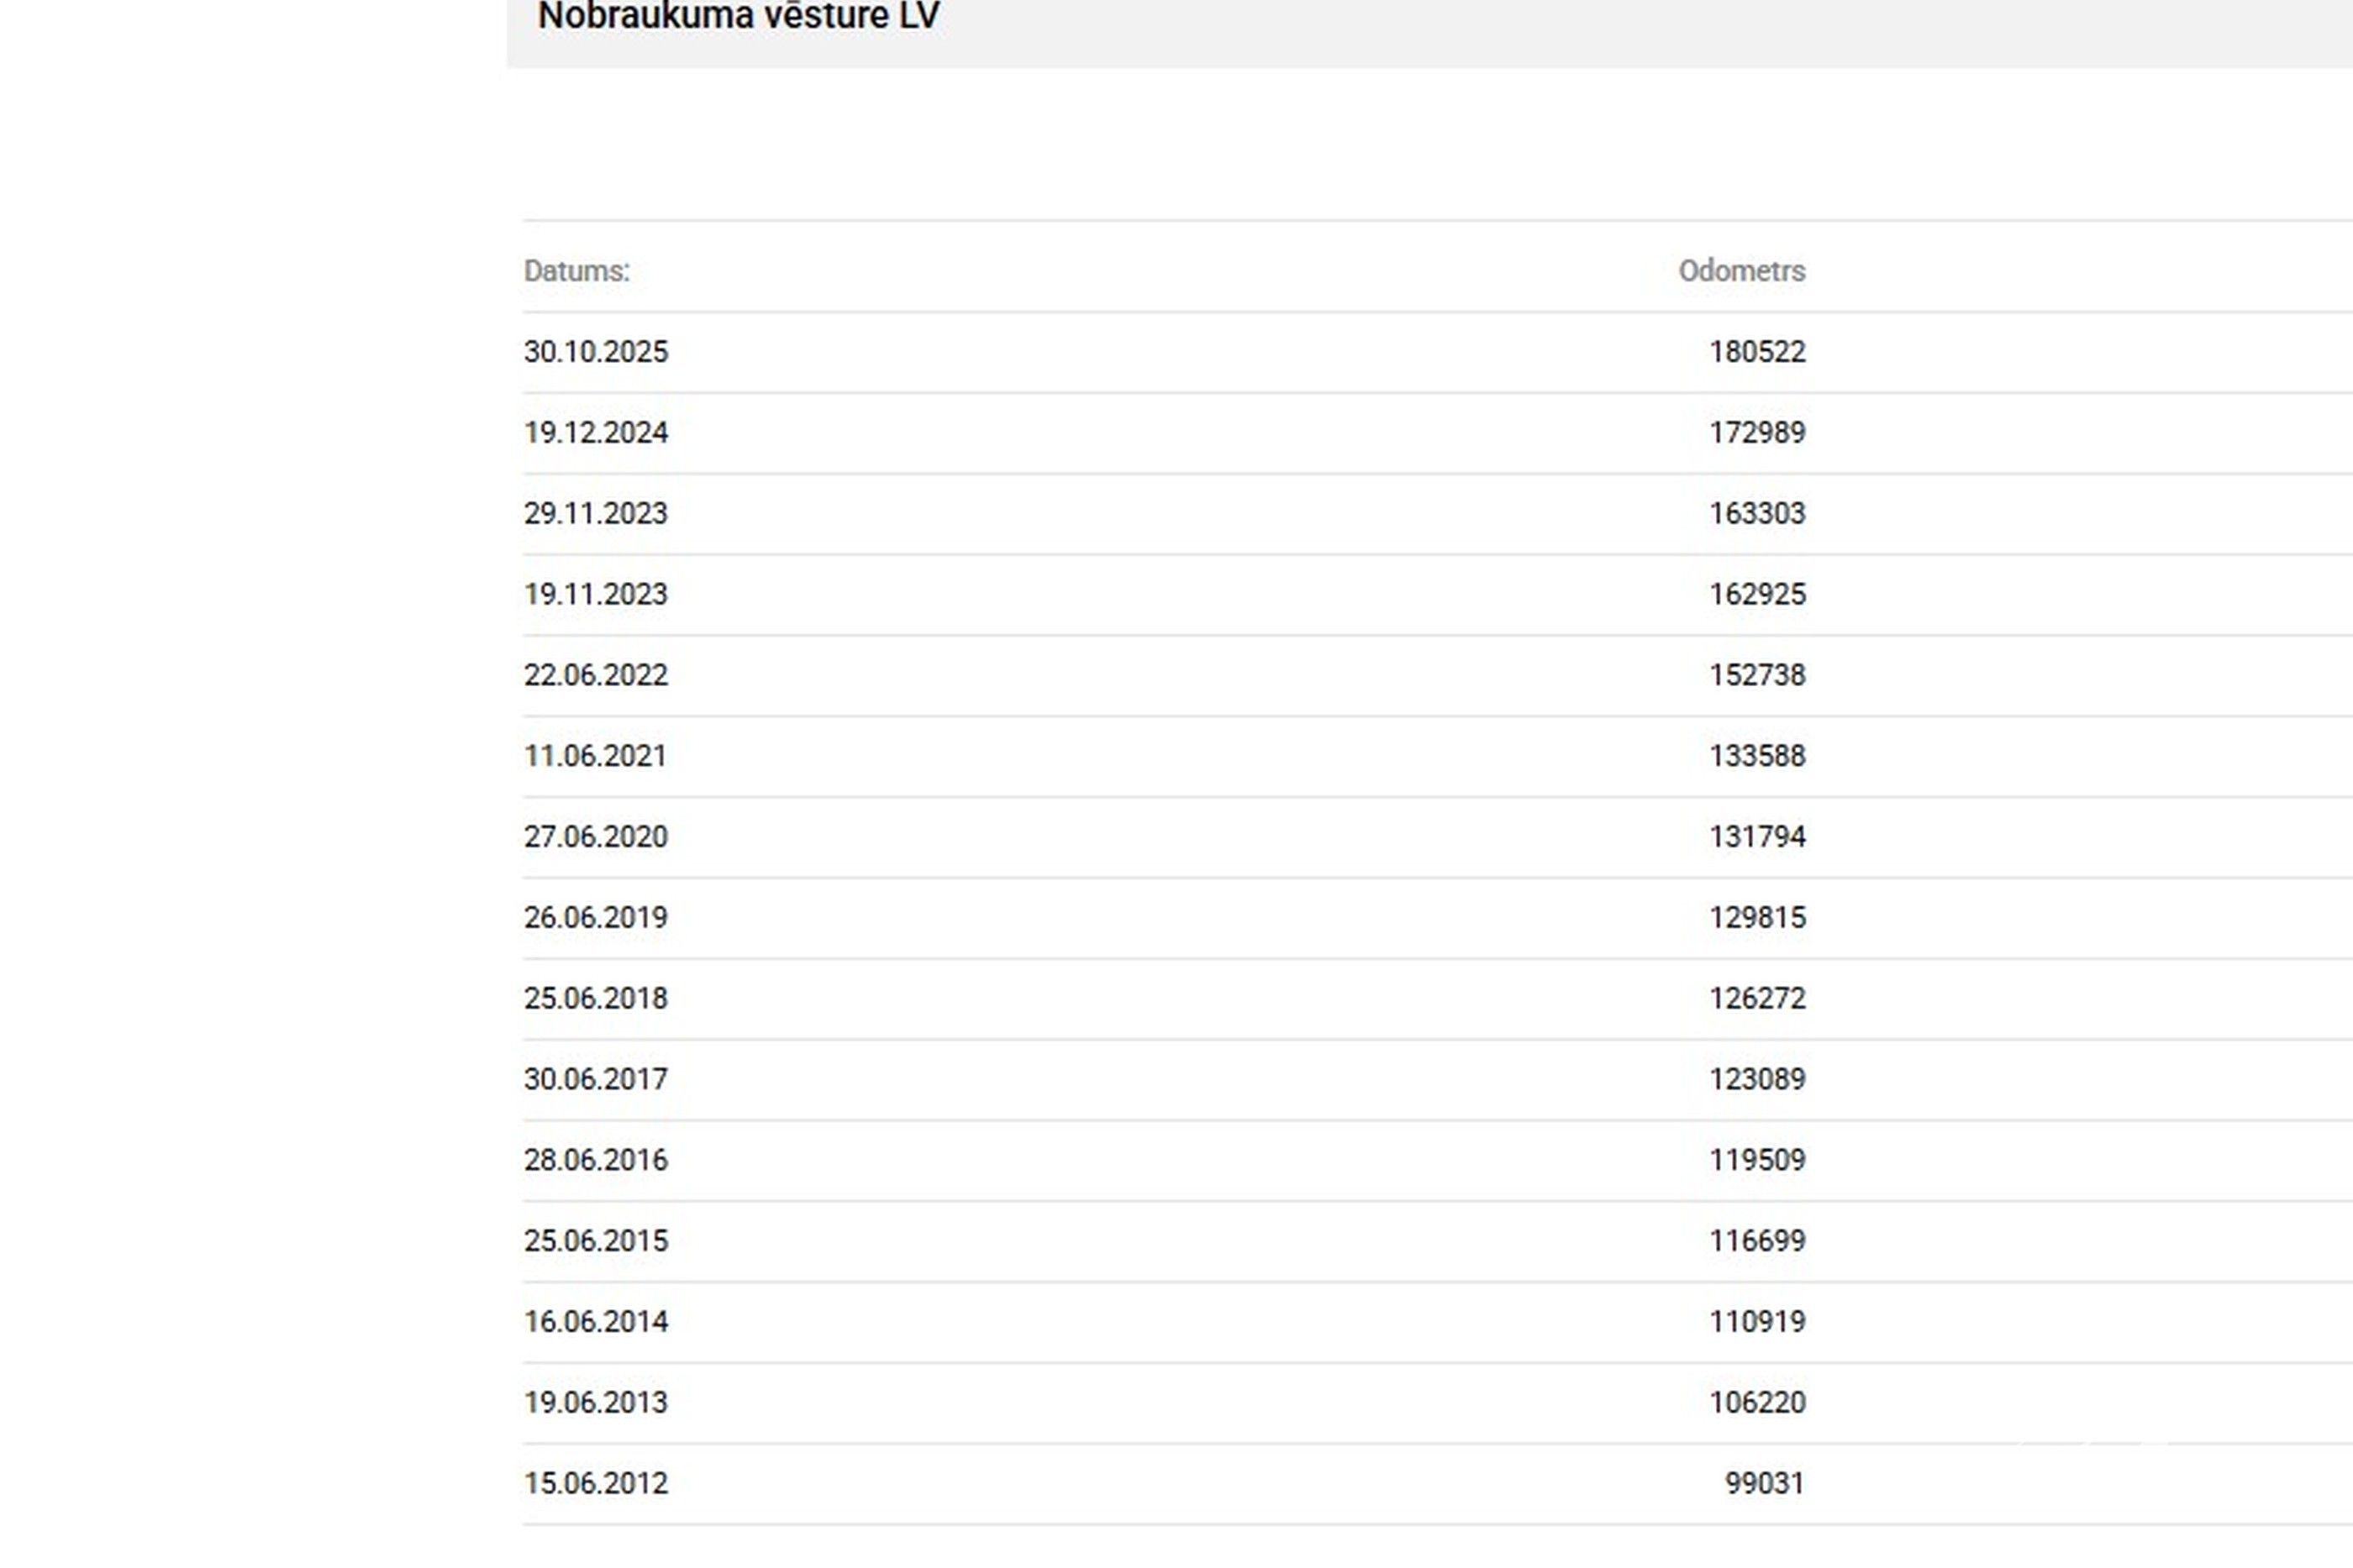Select the 19.06.2013 date row
The width and height of the screenshot is (2353, 1568).
click(595, 1403)
